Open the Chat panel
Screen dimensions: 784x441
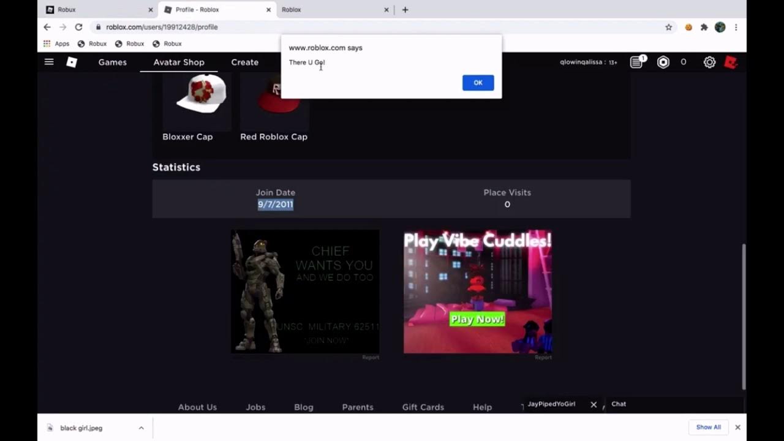[x=673, y=404]
